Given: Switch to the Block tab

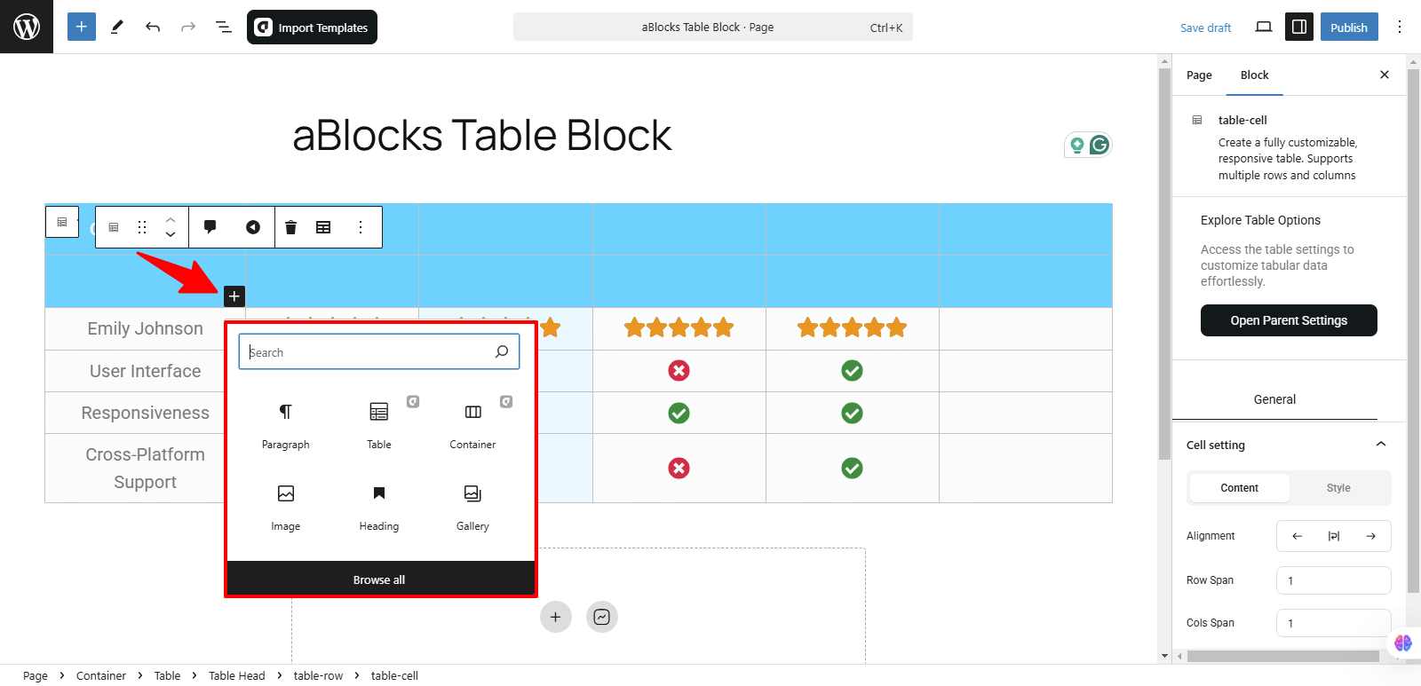Looking at the screenshot, I should tap(1254, 75).
